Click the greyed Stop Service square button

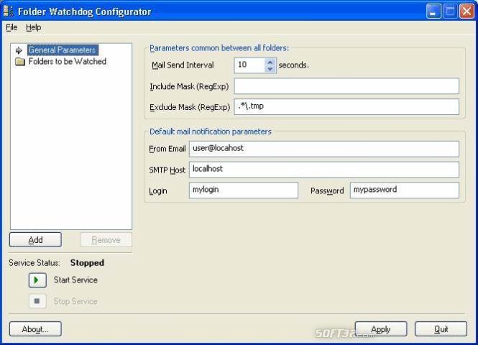point(37,301)
